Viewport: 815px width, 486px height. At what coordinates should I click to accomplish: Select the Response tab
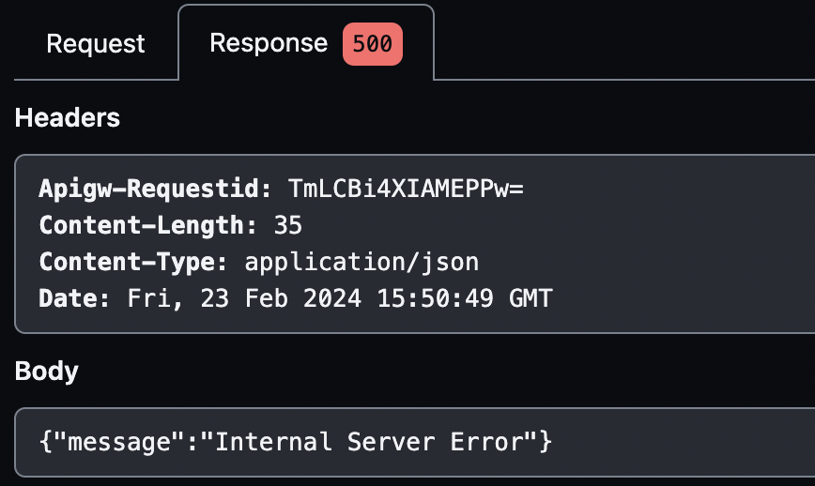[x=269, y=43]
